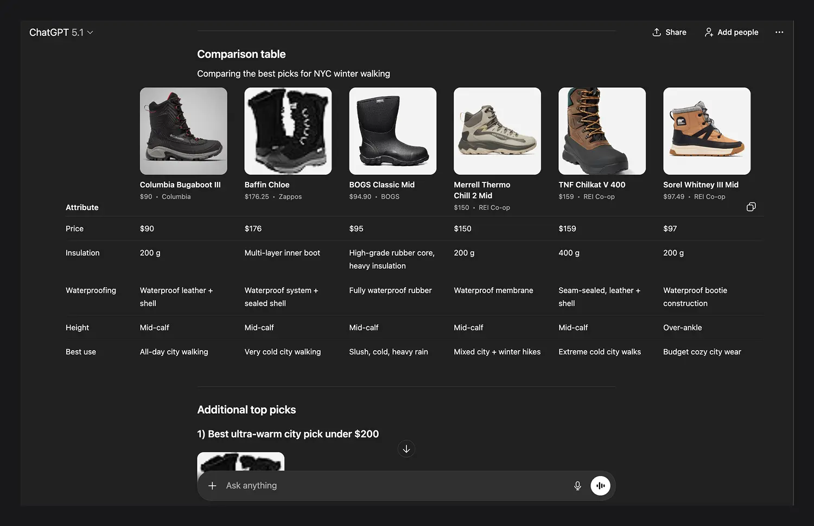Screen dimensions: 814x526
Task: Open the Baffin Chloe product image
Action: (x=288, y=131)
